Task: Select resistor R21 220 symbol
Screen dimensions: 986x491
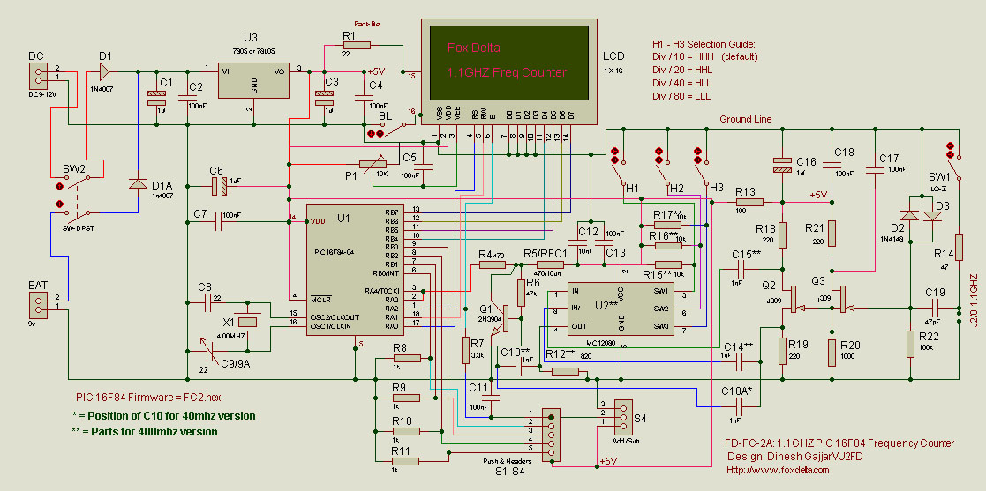Action: pos(832,234)
